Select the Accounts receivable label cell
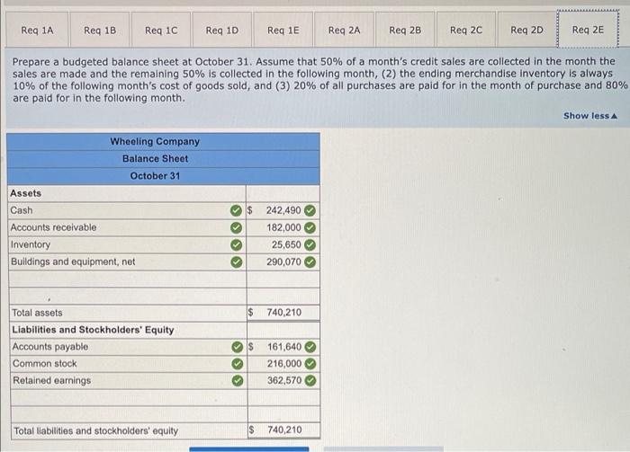Image resolution: width=630 pixels, height=452 pixels. point(127,227)
